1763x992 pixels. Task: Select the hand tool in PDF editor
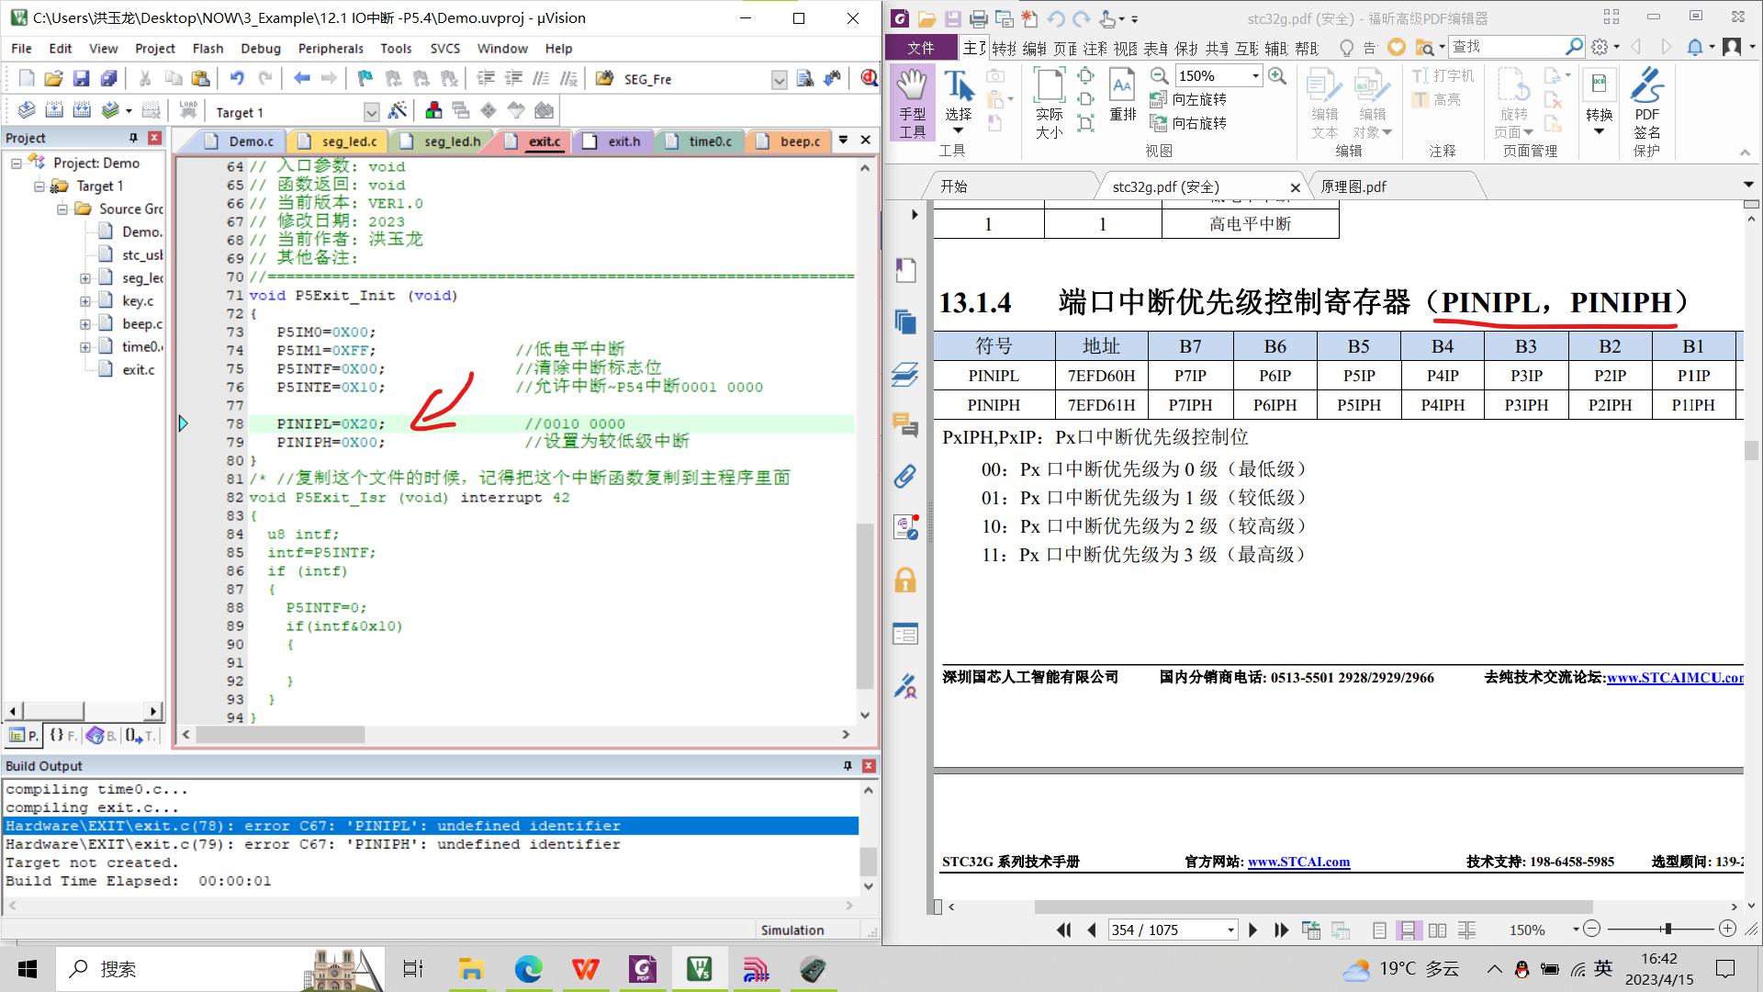point(912,101)
